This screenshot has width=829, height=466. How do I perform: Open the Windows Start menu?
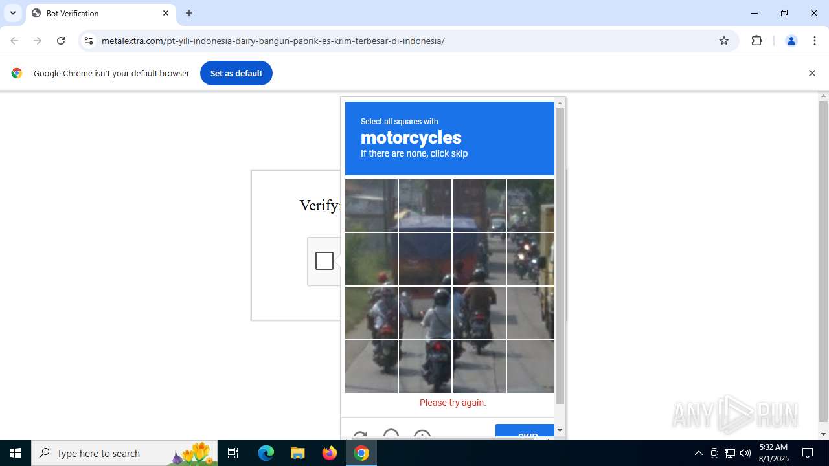pyautogui.click(x=16, y=453)
